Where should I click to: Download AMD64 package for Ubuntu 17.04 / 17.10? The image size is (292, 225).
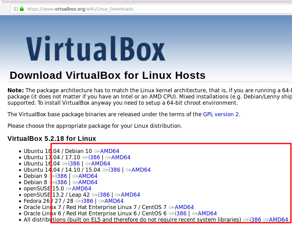[121, 157]
